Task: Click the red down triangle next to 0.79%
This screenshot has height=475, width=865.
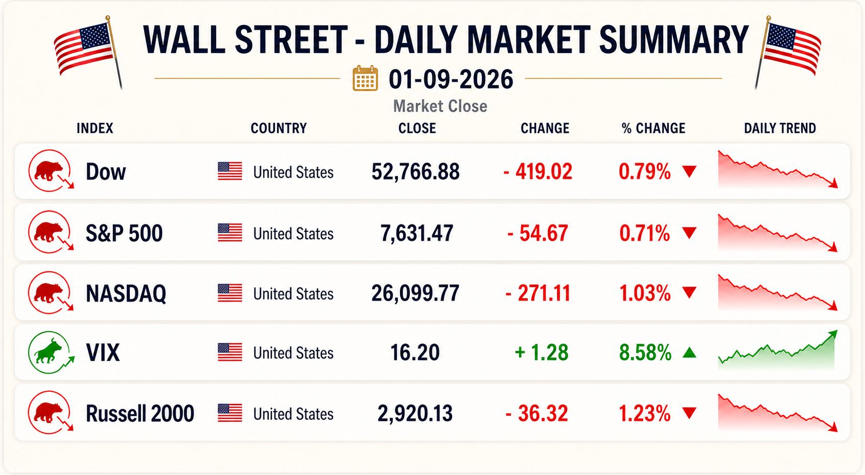Action: coord(689,171)
